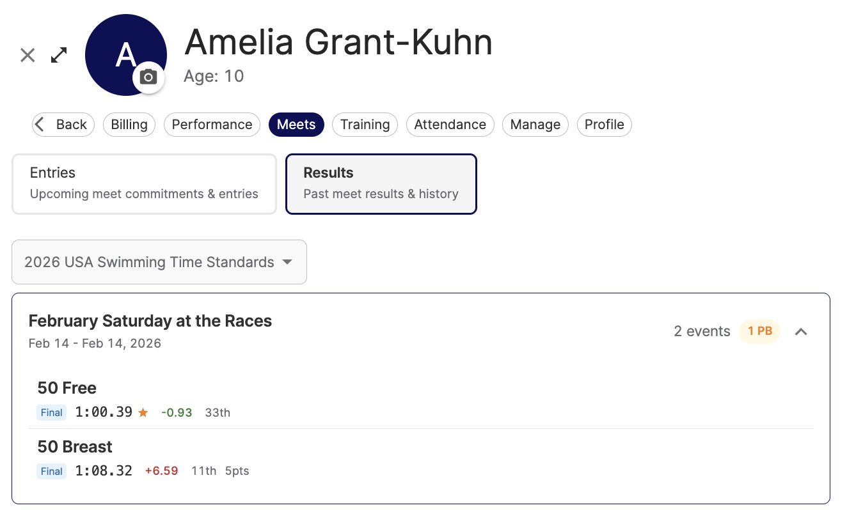Open the Manage tab
This screenshot has height=510, width=847.
535,125
